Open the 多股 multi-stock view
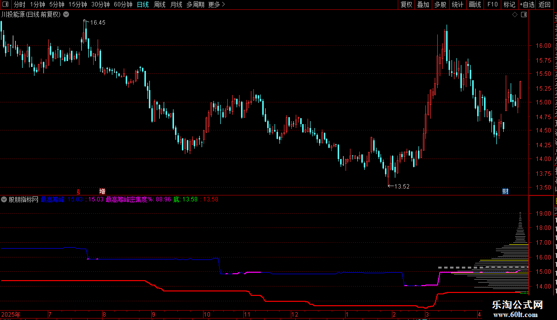This screenshot has width=557, height=320. click(441, 4)
